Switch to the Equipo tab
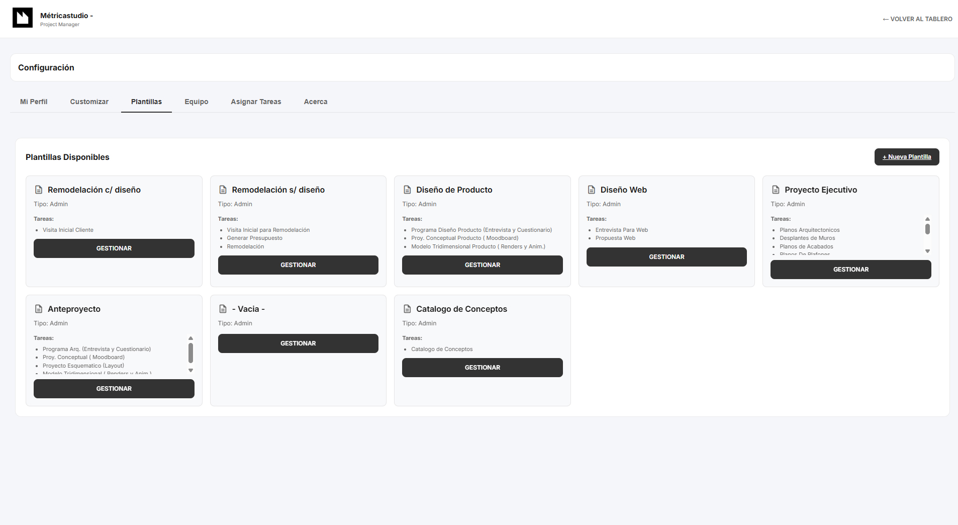The height and width of the screenshot is (525, 958). coord(196,102)
